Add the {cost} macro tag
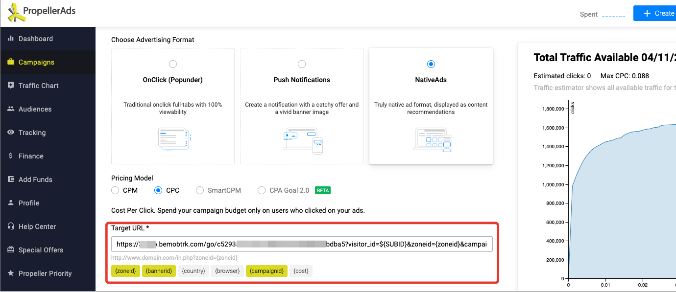 pyautogui.click(x=301, y=270)
